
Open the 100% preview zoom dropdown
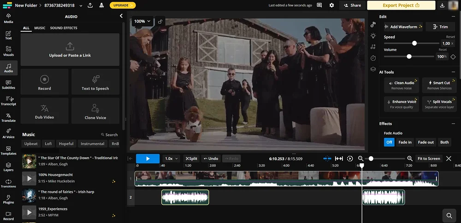pyautogui.click(x=142, y=21)
